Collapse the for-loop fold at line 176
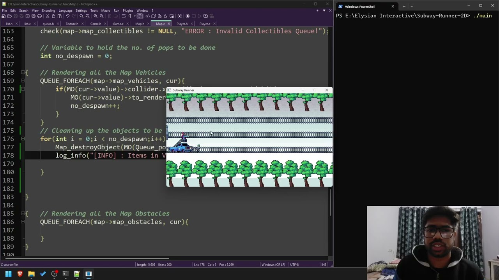This screenshot has height=280, width=499. pyautogui.click(x=23, y=139)
